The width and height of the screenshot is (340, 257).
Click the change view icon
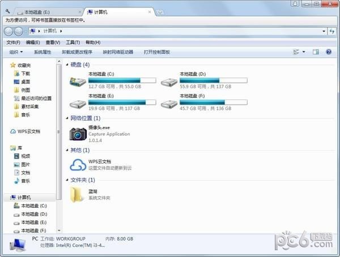tap(296, 52)
